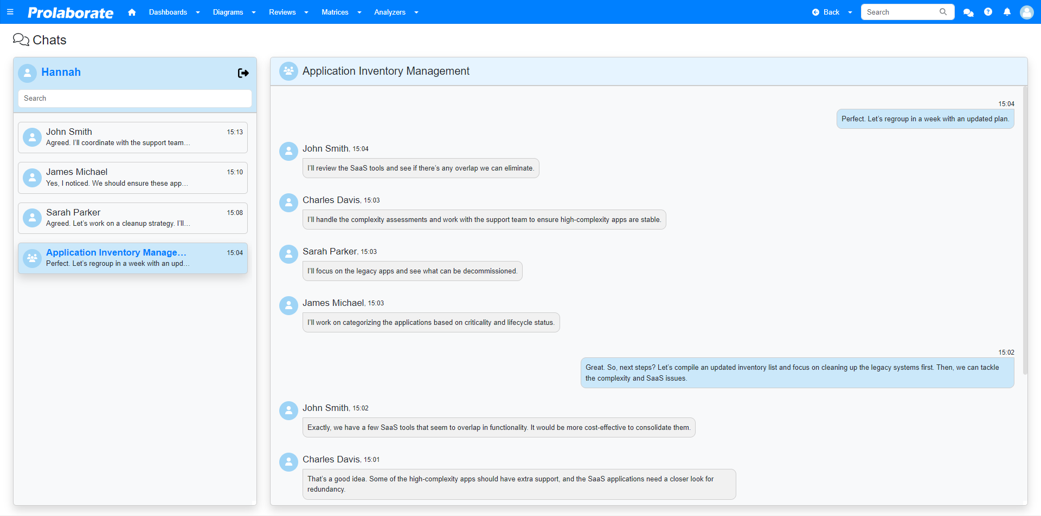Viewport: 1041px width, 516px height.
Task: Open notifications bell icon
Action: coord(1007,12)
